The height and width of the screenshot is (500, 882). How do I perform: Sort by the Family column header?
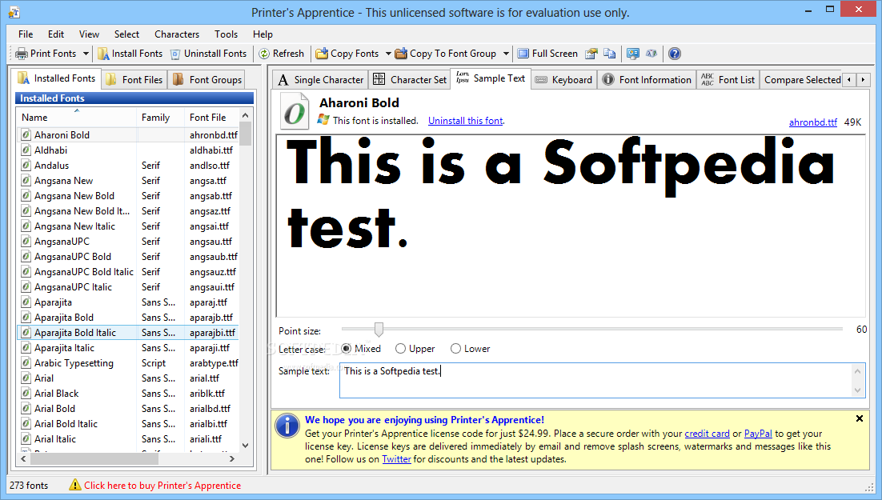tap(160, 117)
